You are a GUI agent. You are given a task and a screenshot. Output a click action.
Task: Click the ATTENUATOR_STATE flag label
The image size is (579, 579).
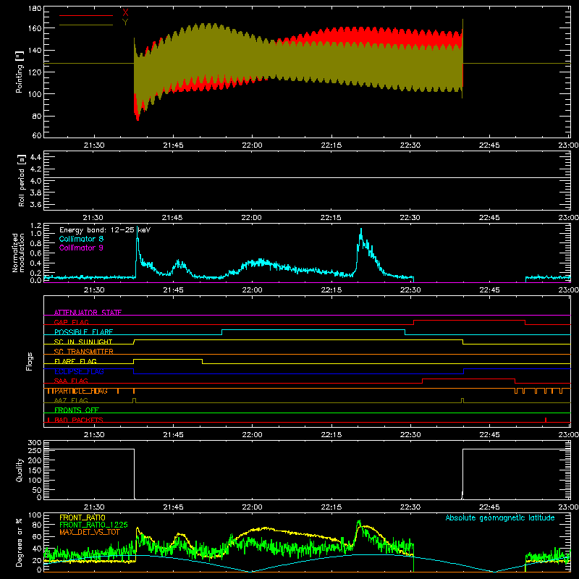[88, 313]
